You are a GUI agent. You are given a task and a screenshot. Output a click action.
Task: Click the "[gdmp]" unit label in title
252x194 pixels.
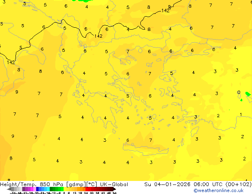76,184
